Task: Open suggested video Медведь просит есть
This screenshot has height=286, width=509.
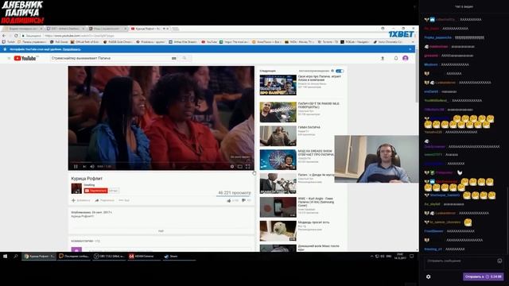Action: [x=278, y=231]
